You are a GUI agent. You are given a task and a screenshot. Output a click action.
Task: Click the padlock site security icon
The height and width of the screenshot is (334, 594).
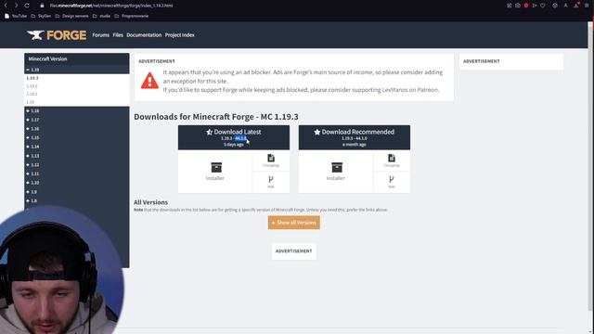(x=42, y=6)
